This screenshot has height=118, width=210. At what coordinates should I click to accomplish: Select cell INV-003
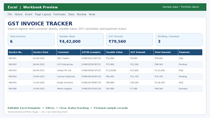click(20, 71)
